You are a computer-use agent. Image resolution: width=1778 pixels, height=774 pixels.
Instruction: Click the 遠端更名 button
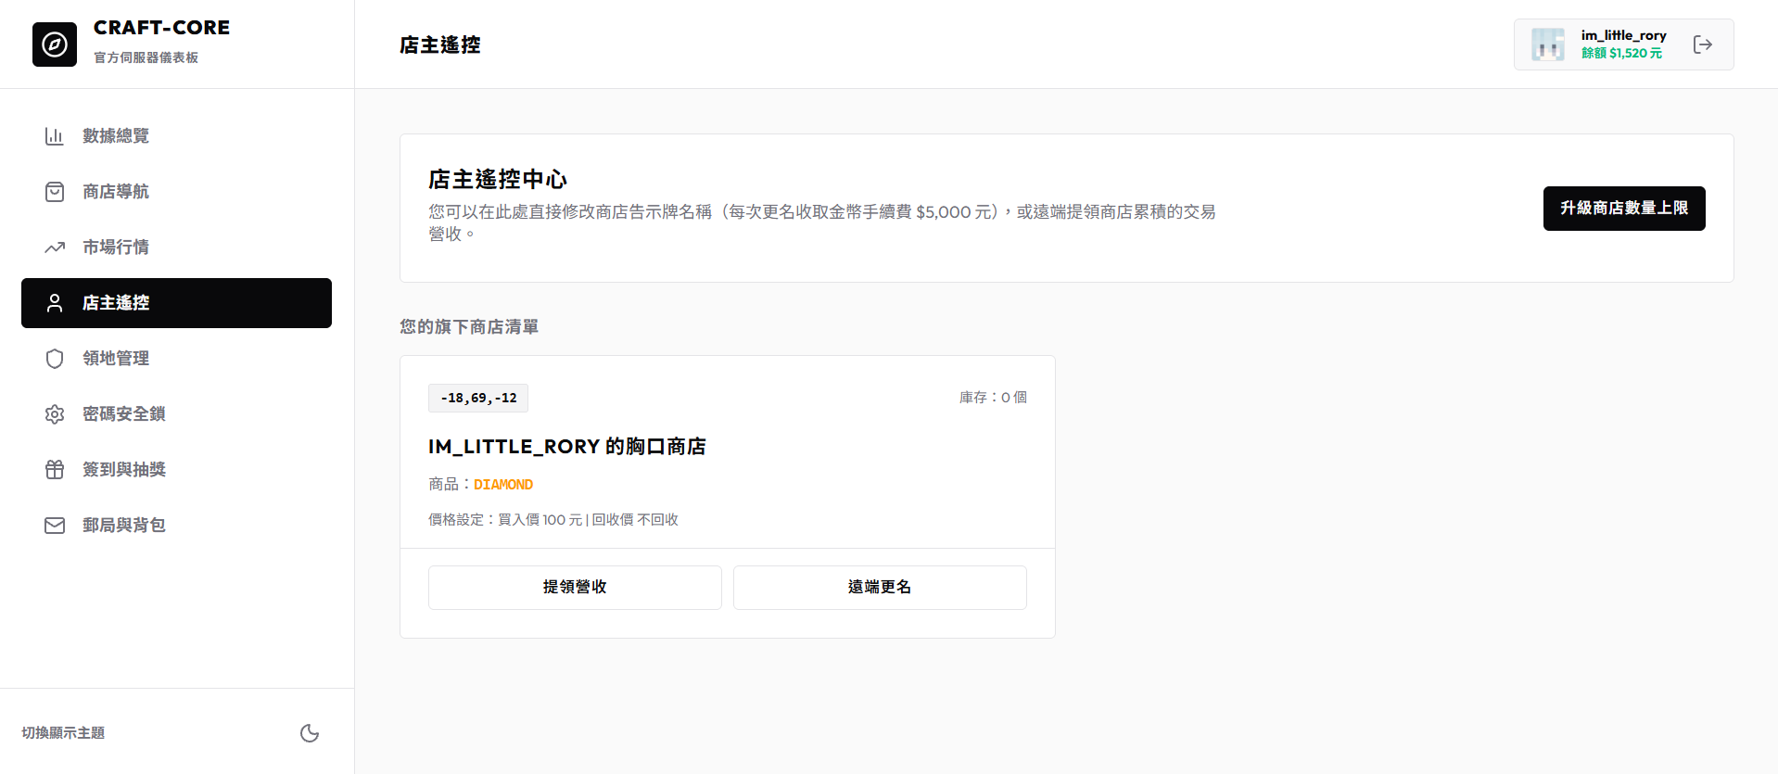click(880, 588)
